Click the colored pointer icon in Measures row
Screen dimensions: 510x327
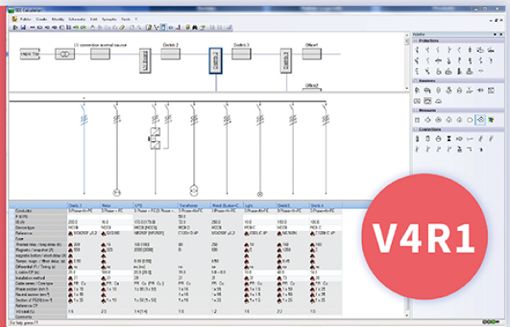(x=491, y=120)
